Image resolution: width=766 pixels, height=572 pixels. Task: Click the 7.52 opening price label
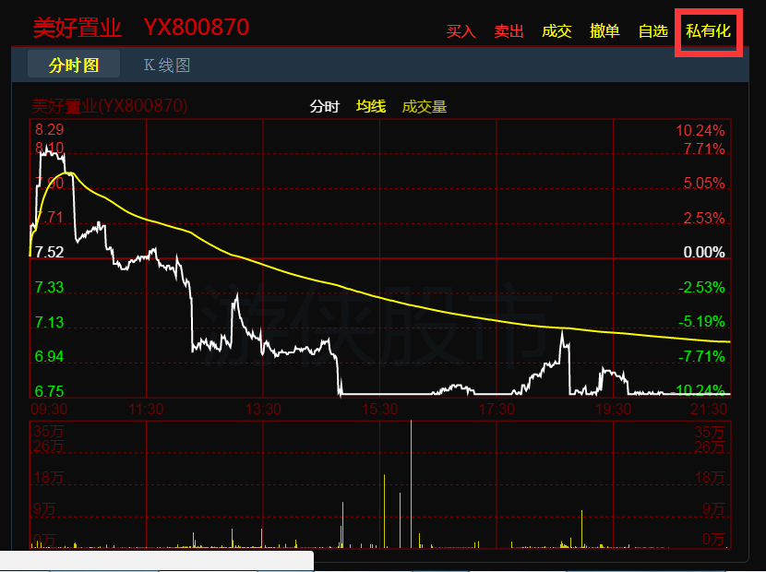click(49, 253)
